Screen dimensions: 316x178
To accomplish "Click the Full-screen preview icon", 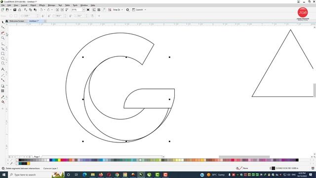I will click(x=88, y=10).
